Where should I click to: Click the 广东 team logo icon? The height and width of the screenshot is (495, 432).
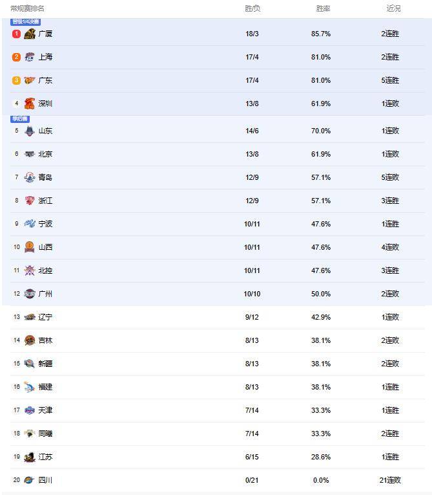(30, 80)
